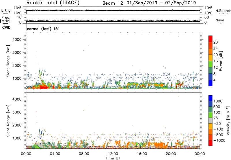Image resolution: width=231 pixels, height=160 pixels.
Task: Select the 'Beam 12' label
Action: pyautogui.click(x=113, y=3)
